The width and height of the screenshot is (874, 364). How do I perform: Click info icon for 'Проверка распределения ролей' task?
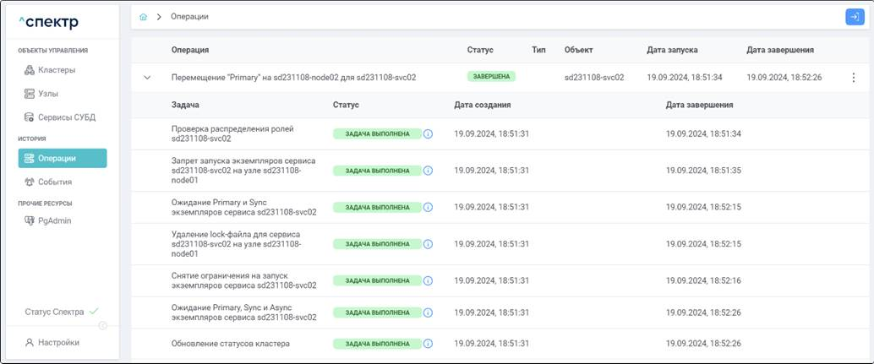[x=428, y=134]
